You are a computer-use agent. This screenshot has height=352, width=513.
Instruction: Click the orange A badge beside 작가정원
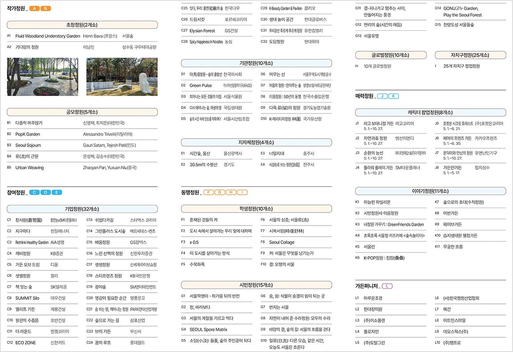click(34, 8)
